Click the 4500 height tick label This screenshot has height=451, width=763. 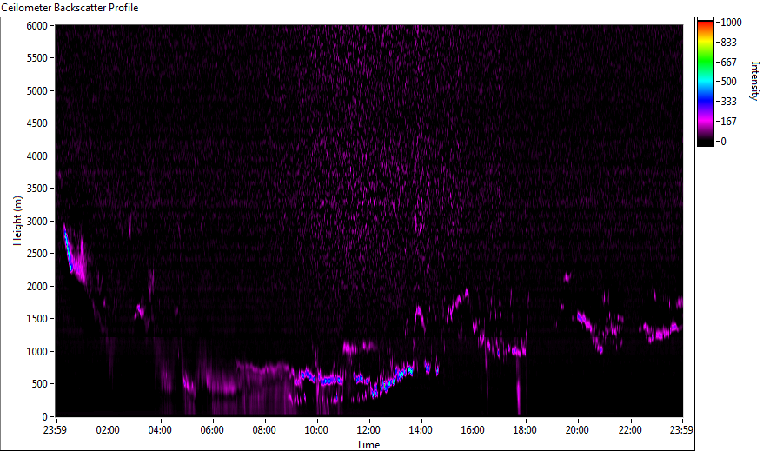pyautogui.click(x=37, y=123)
